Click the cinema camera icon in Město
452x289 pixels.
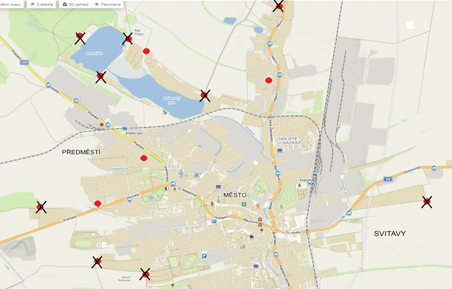click(252, 237)
